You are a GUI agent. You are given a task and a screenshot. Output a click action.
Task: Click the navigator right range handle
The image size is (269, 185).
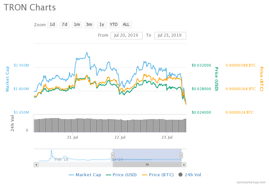tap(181, 155)
